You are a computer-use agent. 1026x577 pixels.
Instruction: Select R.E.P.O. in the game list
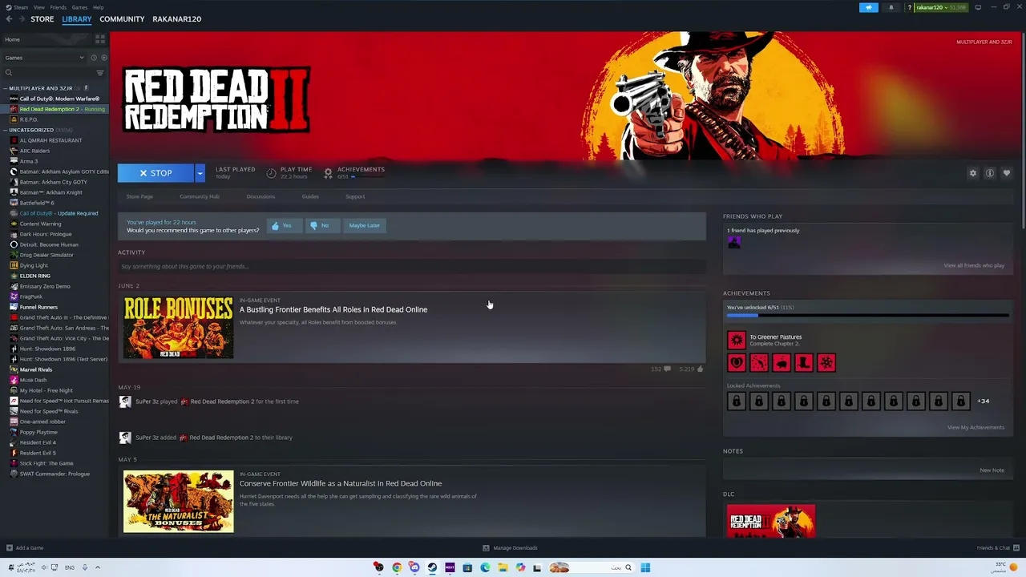point(29,119)
